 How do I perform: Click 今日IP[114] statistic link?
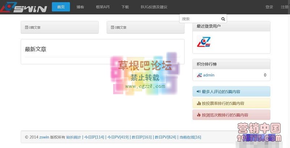pos(94,137)
